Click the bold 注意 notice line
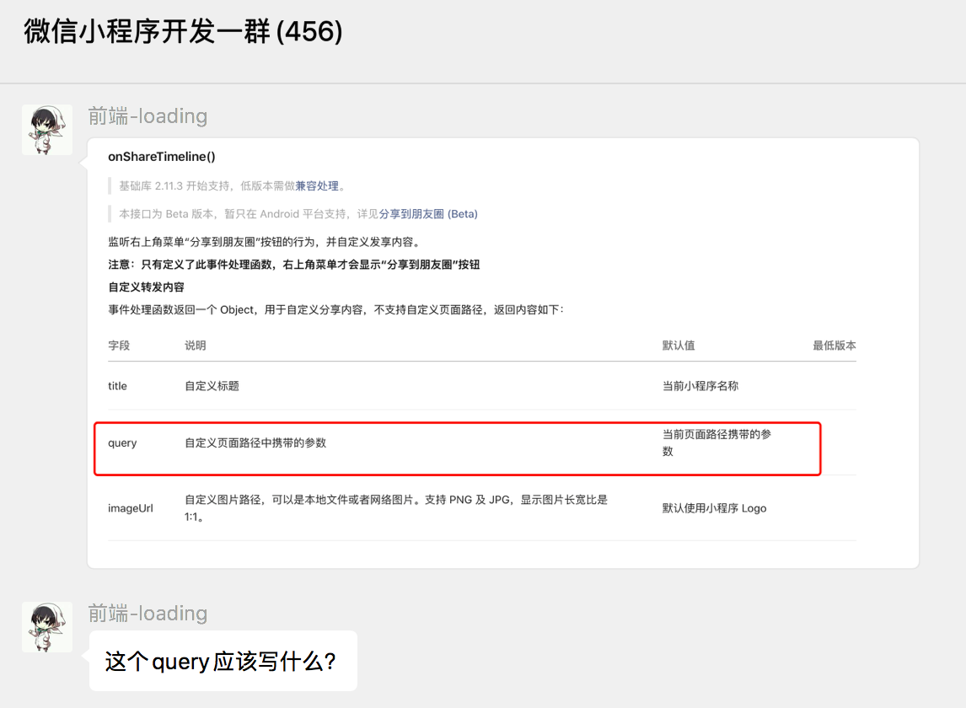966x708 pixels. [294, 265]
